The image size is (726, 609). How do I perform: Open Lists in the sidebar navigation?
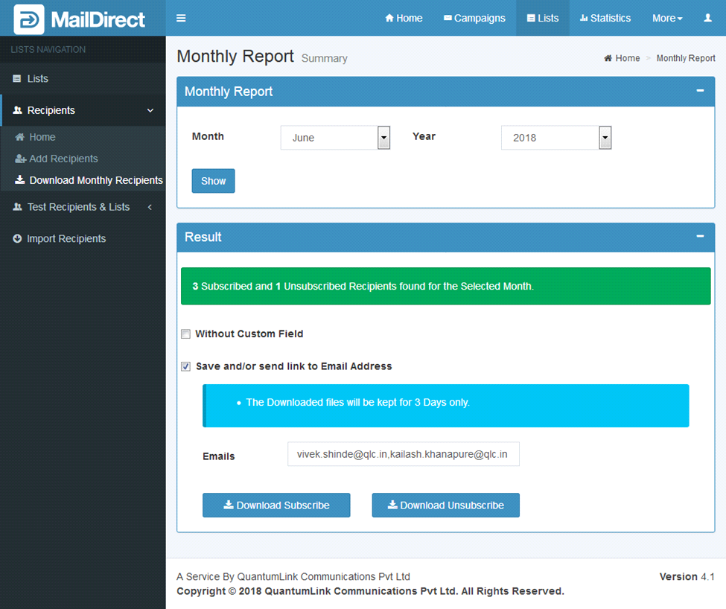[x=37, y=79]
